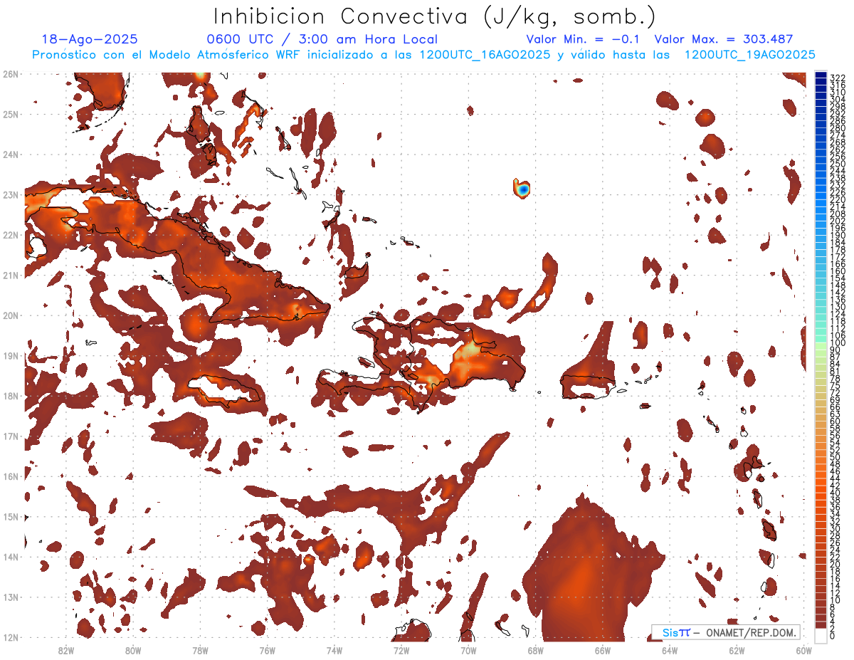
Task: Click the blue maximum-value spot near 23N 68W
Action: (523, 189)
